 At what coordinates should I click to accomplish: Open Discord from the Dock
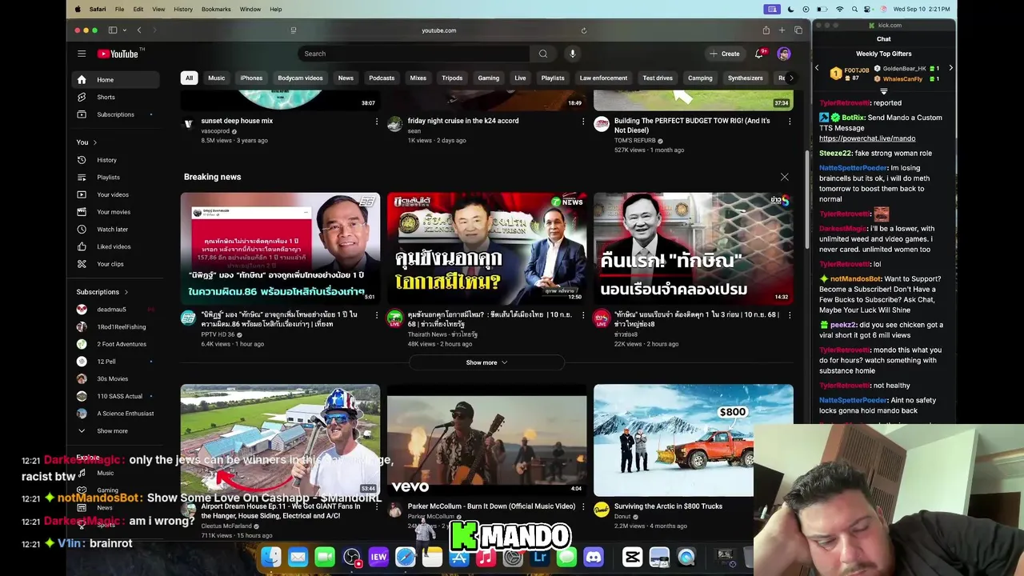coord(593,557)
